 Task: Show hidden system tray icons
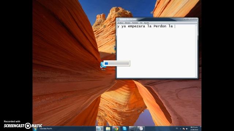tap(180, 129)
